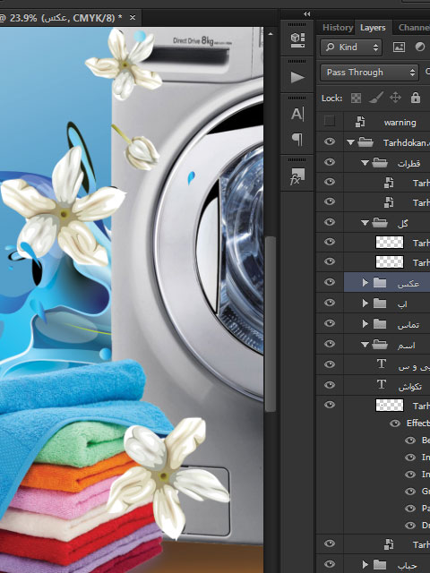The image size is (430, 573).
Task: Lock position move icon
Action: [395, 98]
